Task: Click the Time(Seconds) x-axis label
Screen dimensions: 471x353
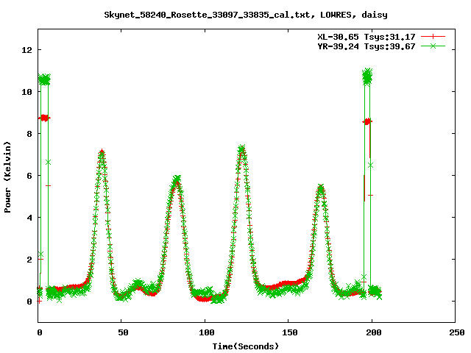Action: [x=246, y=346]
